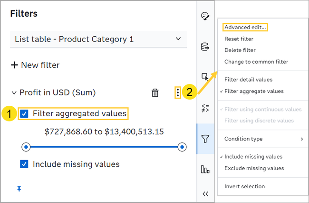Click the lower slider handle at $727,868.60
309x203 pixels.
coord(26,147)
